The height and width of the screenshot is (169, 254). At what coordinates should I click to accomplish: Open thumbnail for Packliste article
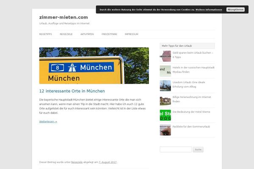(166, 130)
